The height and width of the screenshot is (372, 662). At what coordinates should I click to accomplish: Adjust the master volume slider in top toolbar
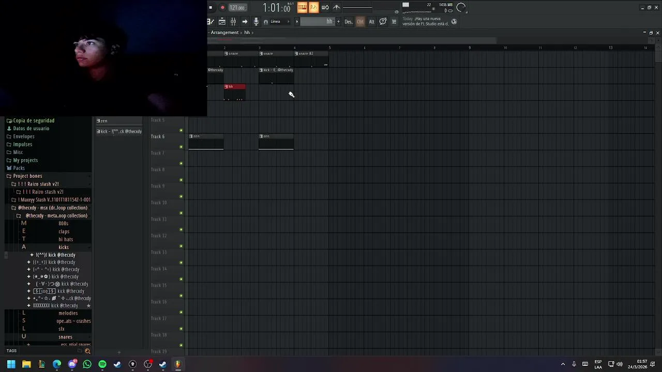click(x=357, y=7)
